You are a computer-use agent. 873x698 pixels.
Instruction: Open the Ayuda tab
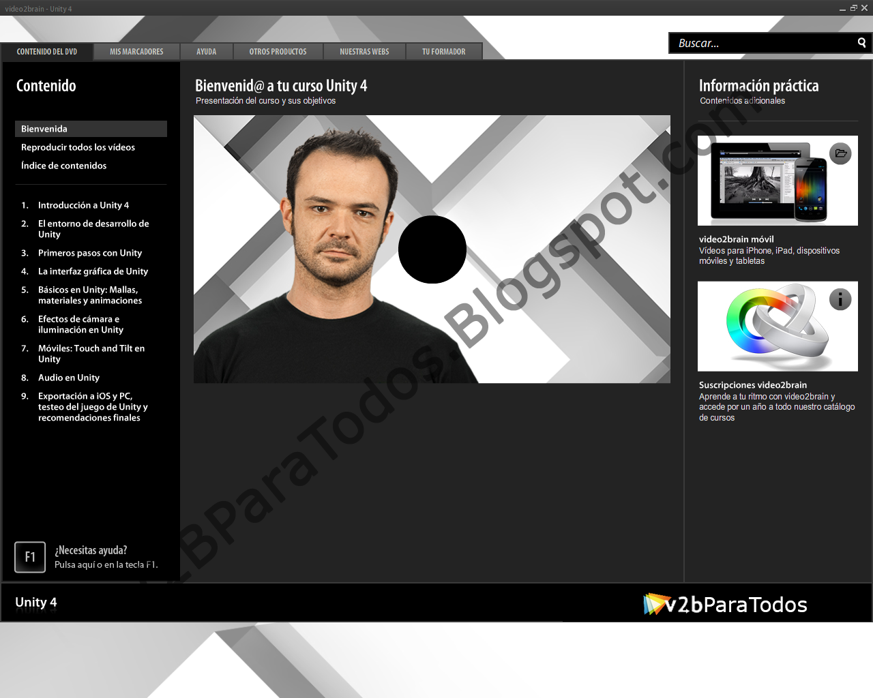(206, 52)
